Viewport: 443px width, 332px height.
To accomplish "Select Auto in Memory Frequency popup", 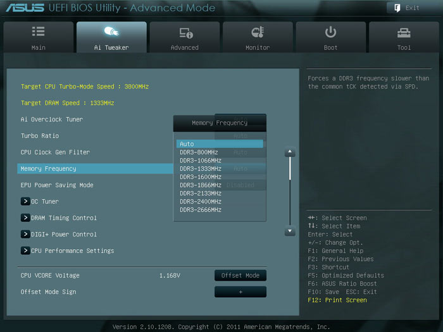I will (219, 144).
